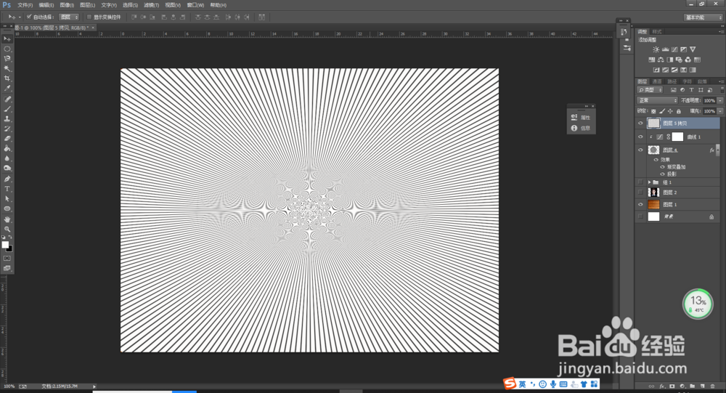This screenshot has height=393, width=726.
Task: Show the 组 1 group
Action: (641, 182)
